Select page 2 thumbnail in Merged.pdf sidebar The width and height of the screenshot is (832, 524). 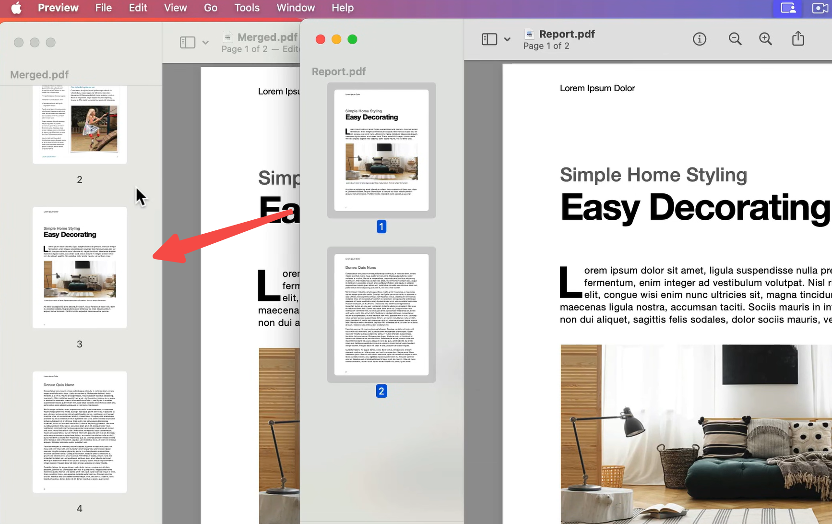[80, 125]
